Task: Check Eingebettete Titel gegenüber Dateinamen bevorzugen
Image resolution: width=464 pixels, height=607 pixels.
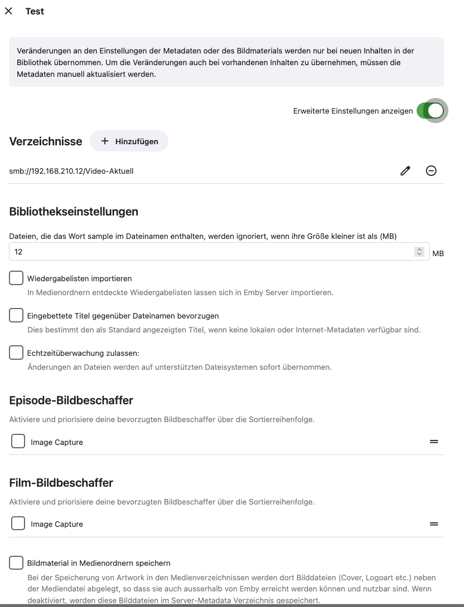Action: tap(16, 316)
